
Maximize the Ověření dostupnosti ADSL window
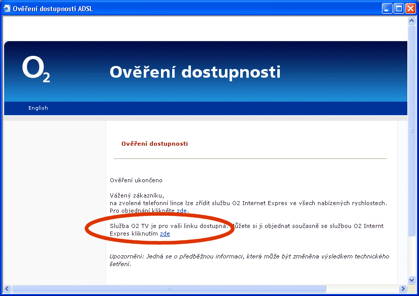(x=399, y=8)
